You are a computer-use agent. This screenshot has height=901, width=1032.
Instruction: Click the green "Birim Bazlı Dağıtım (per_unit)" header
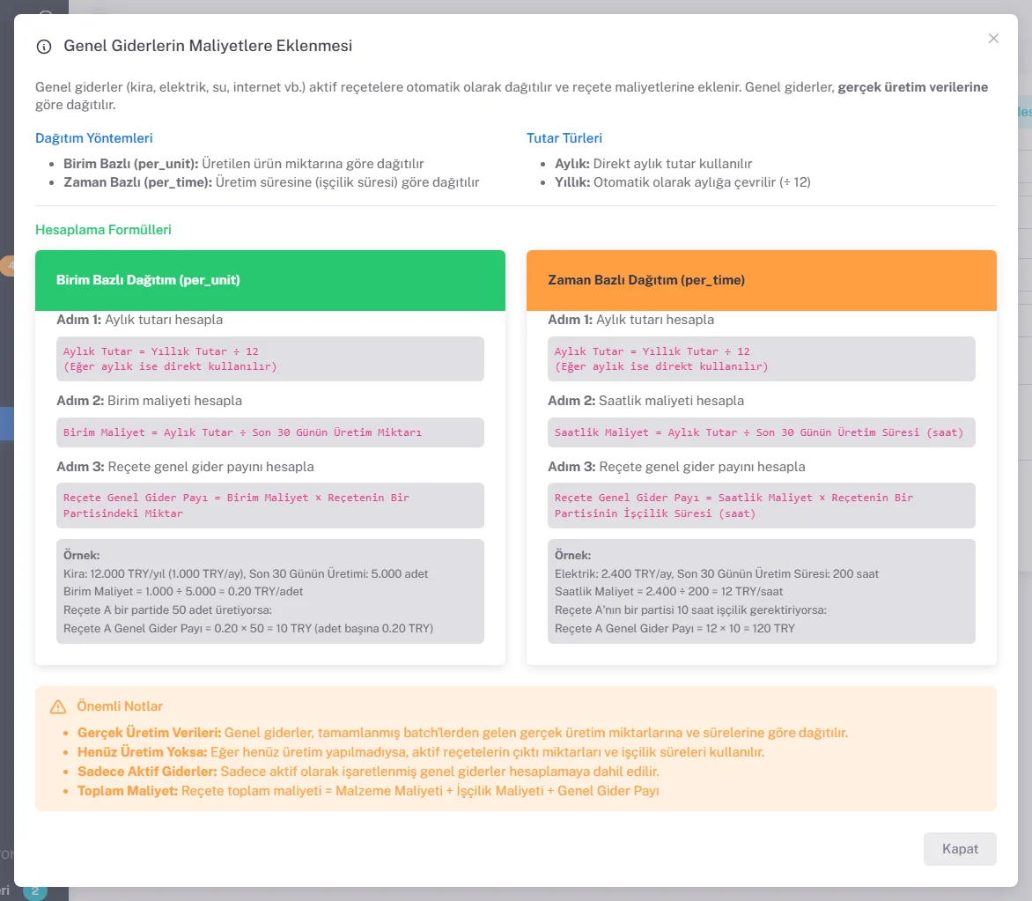269,280
